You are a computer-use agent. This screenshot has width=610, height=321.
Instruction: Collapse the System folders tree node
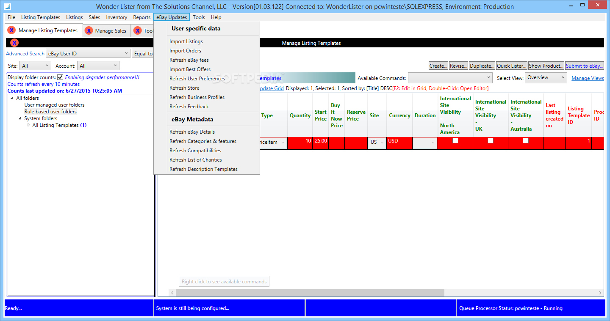[x=20, y=118]
